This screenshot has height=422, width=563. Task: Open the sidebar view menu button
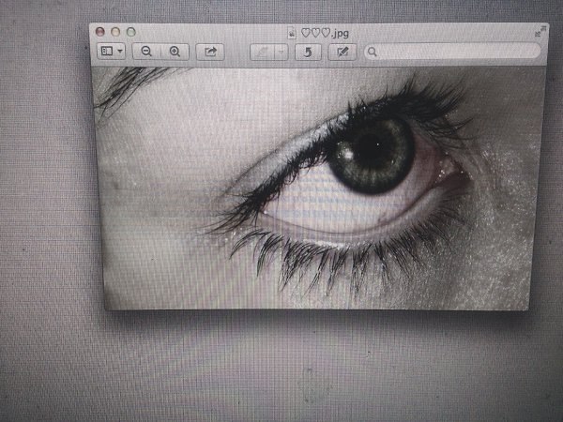coord(107,52)
